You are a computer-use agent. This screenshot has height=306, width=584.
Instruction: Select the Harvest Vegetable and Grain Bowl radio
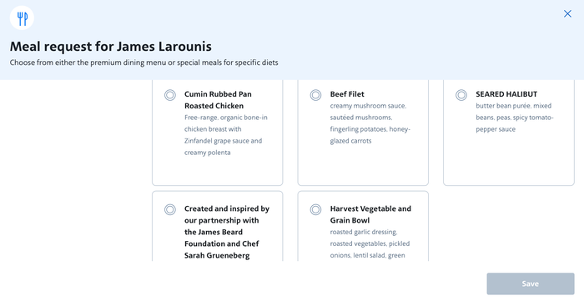315,209
